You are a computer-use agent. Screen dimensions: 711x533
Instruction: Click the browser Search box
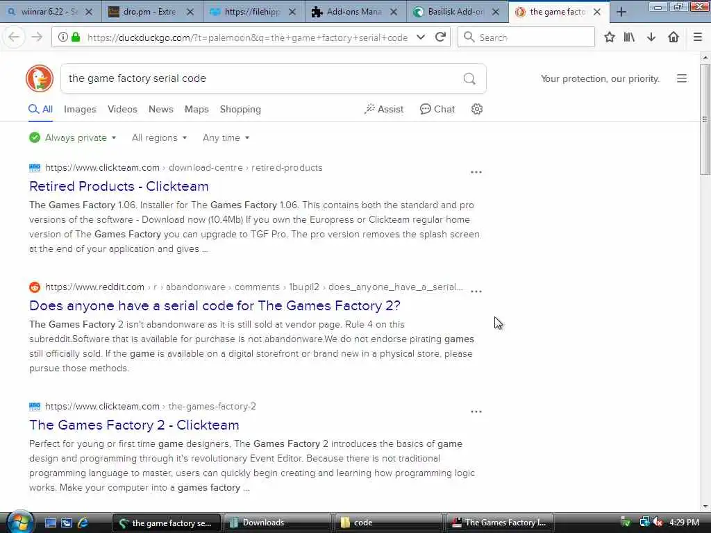coord(526,37)
